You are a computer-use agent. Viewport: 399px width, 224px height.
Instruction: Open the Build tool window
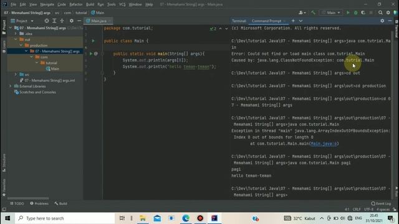pyautogui.click(x=60, y=203)
